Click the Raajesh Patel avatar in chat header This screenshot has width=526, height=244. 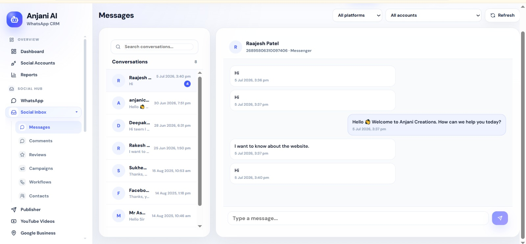click(235, 47)
